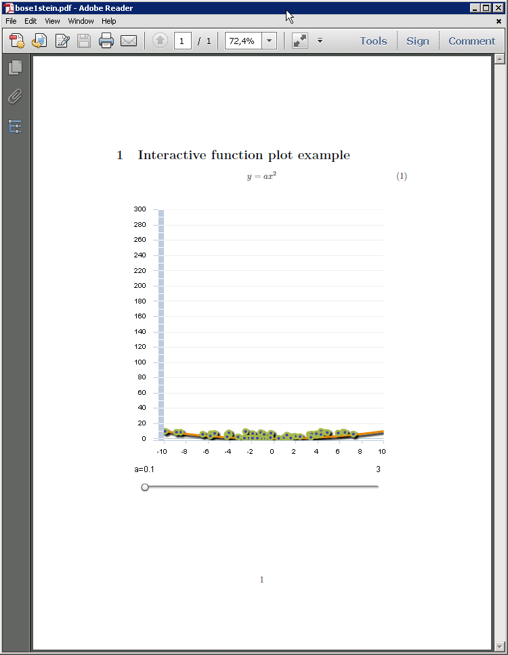Click the vertical scrollbar down arrow
Image resolution: width=508 pixels, height=655 pixels.
(500, 647)
